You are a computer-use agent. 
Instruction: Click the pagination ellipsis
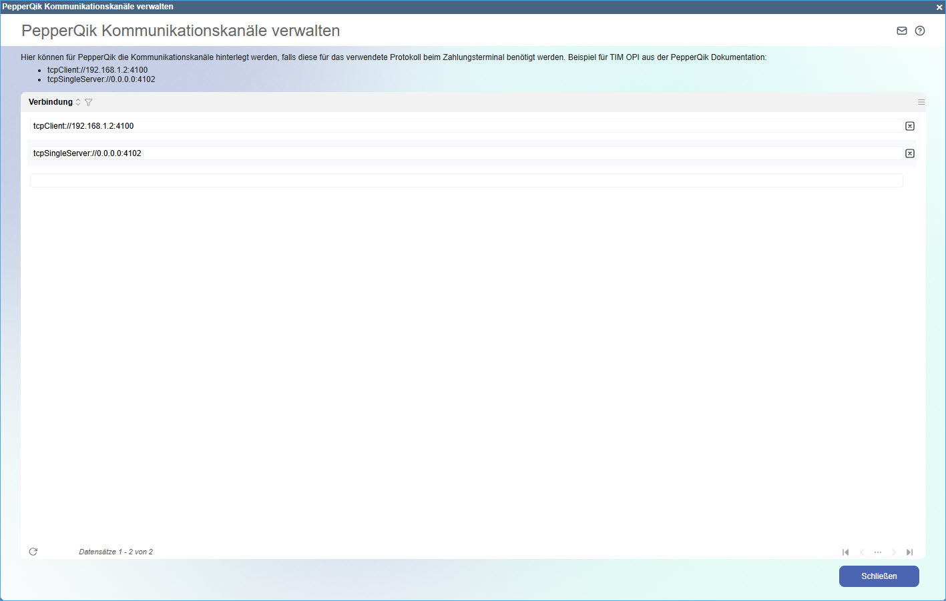click(x=878, y=552)
